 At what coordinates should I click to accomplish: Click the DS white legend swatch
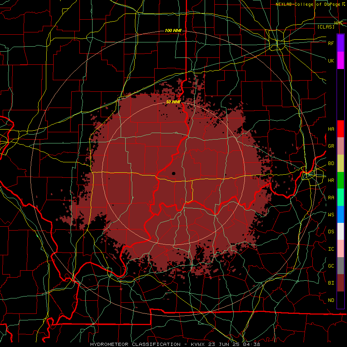(x=340, y=231)
